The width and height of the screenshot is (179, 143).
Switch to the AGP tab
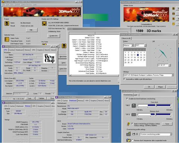pyautogui.click(x=136, y=95)
